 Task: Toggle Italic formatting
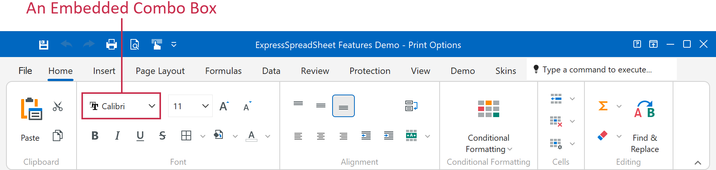point(118,136)
